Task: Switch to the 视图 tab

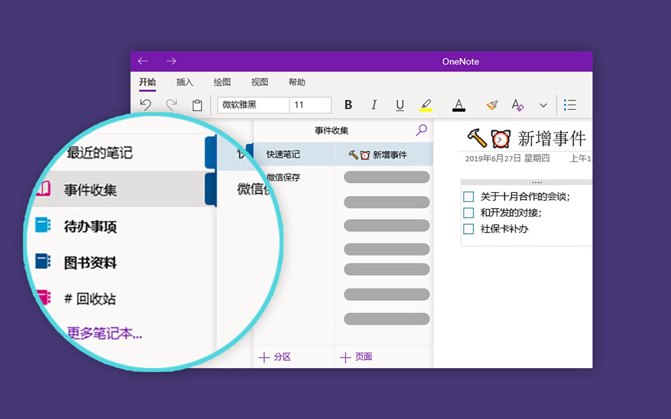Action: coord(259,82)
